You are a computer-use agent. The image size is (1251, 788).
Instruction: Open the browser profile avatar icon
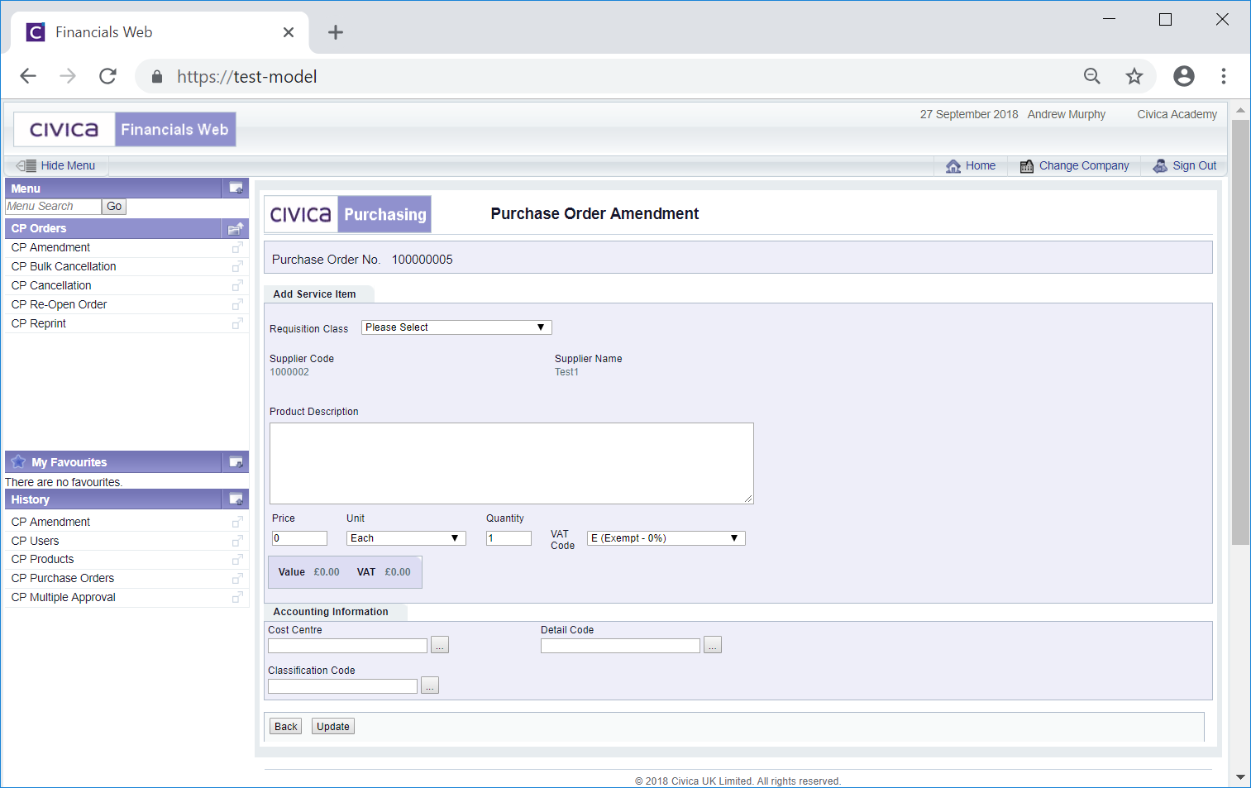coord(1184,76)
